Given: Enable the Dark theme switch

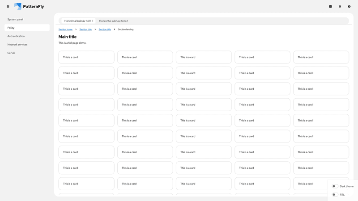Looking at the screenshot, I should tap(335, 186).
